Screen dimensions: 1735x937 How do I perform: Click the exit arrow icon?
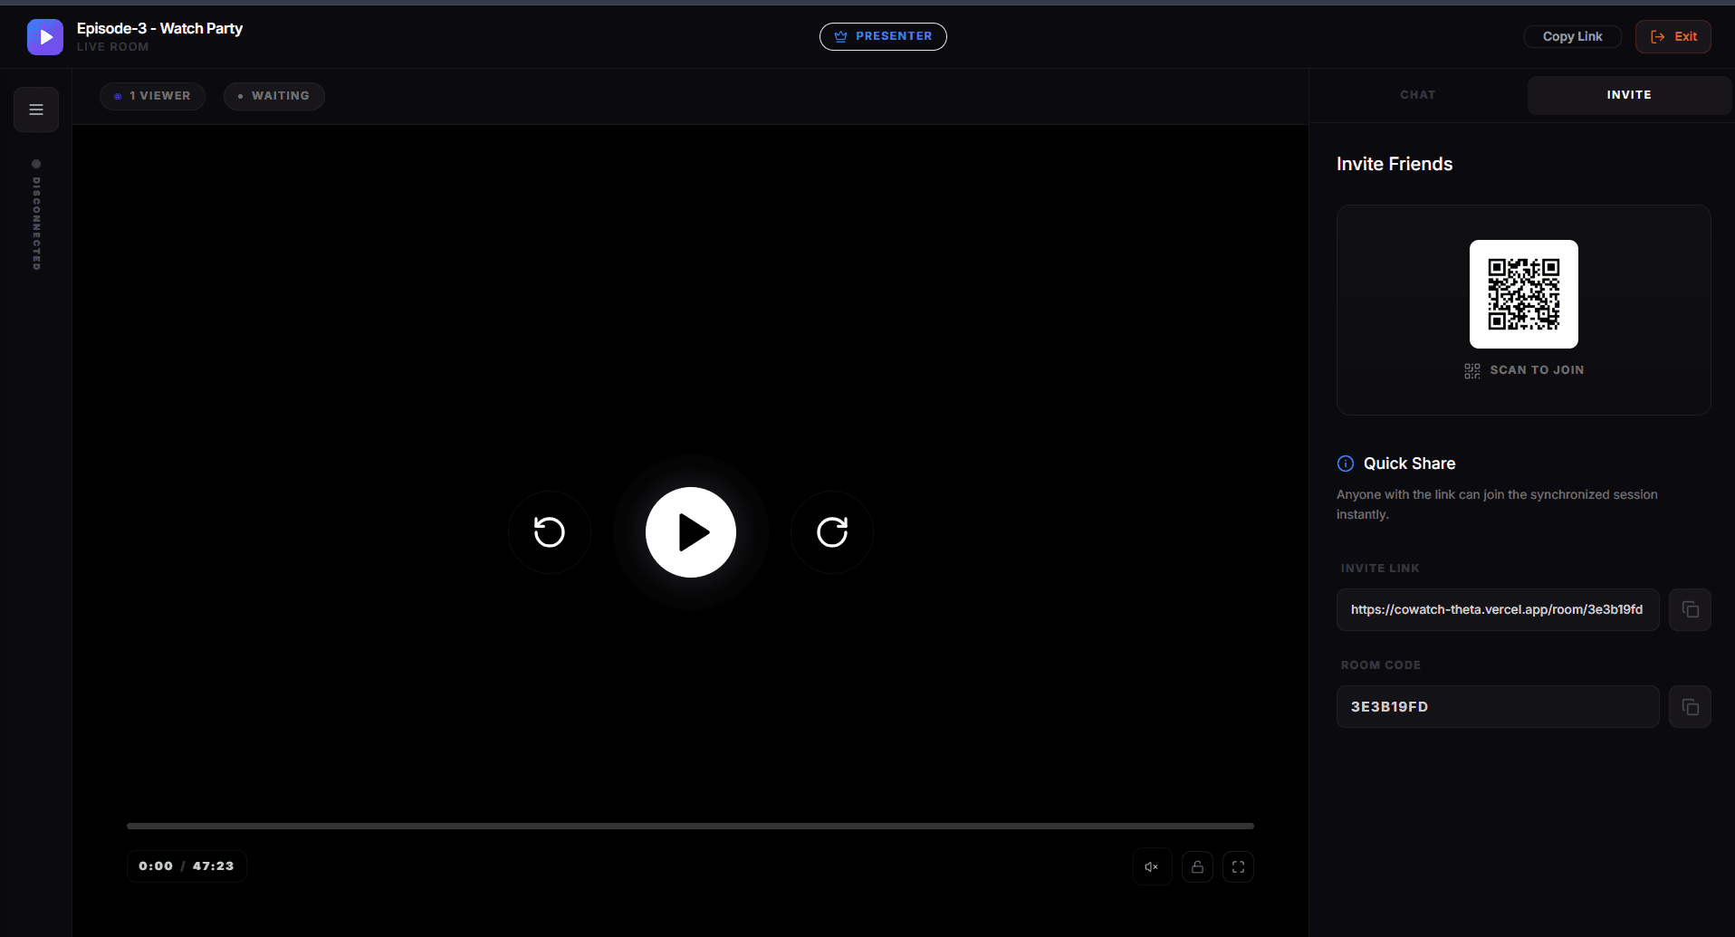(x=1658, y=36)
